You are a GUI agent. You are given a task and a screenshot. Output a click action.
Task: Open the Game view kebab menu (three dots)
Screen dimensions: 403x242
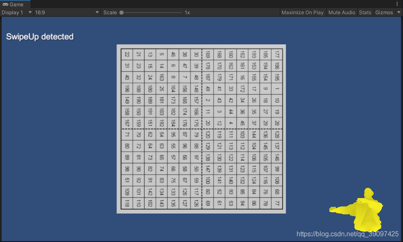tap(397, 4)
